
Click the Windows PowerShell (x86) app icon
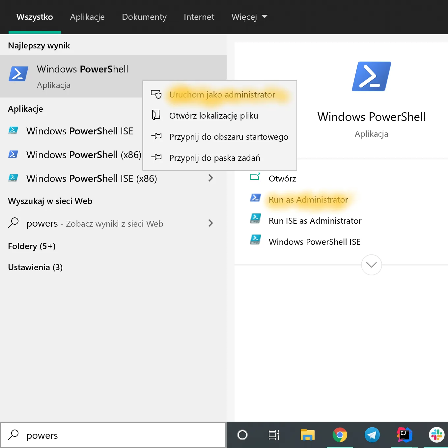[13, 154]
